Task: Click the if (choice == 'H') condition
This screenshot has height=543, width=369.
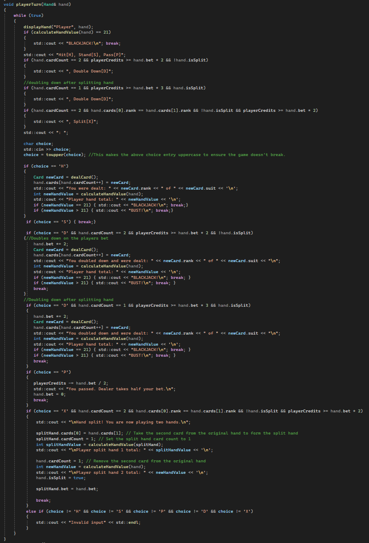Action: coord(46,166)
